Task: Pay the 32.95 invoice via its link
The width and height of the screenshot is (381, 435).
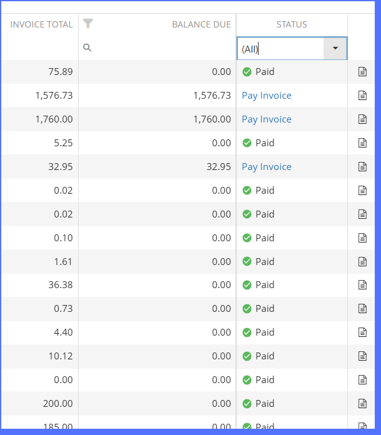Action: (x=267, y=167)
